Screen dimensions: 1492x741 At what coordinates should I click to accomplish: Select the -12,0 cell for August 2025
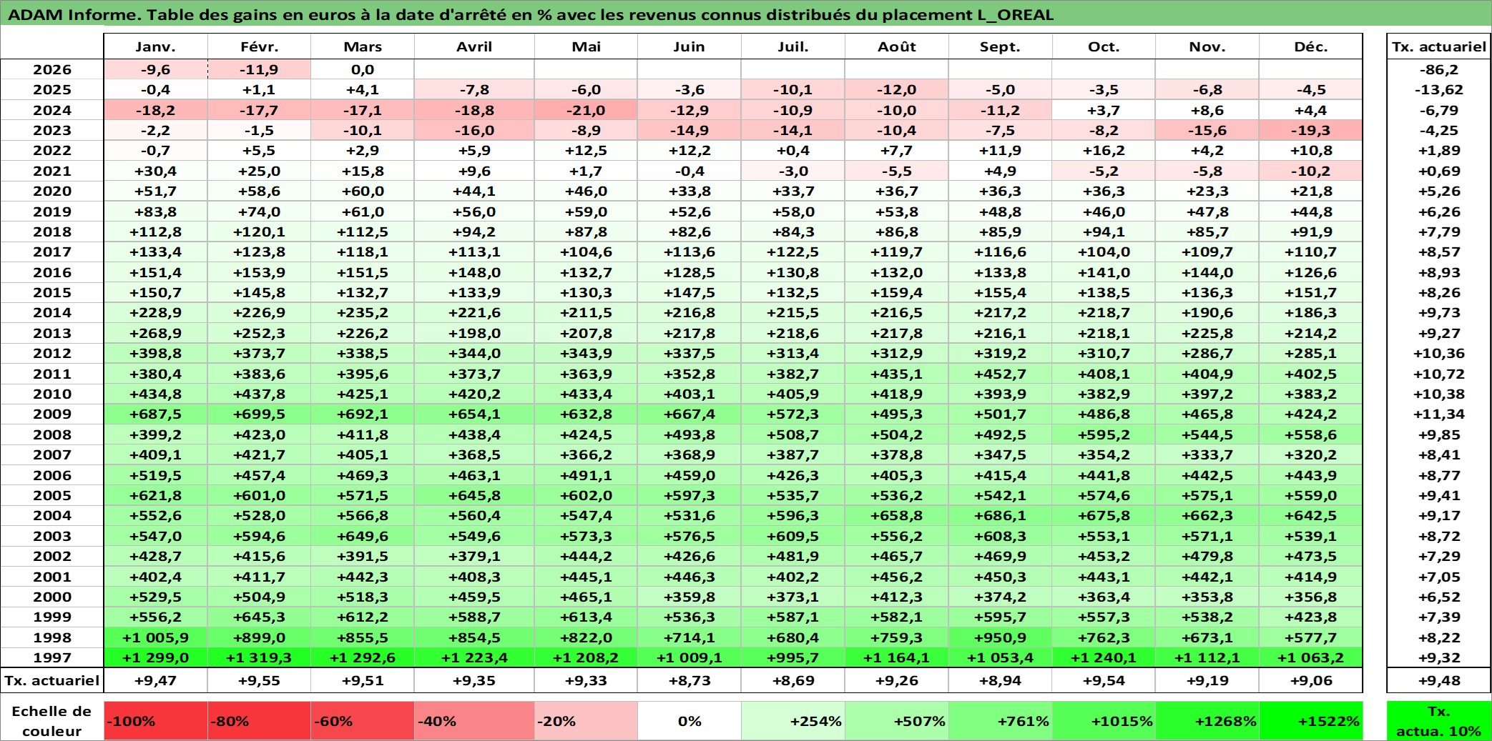click(x=897, y=89)
